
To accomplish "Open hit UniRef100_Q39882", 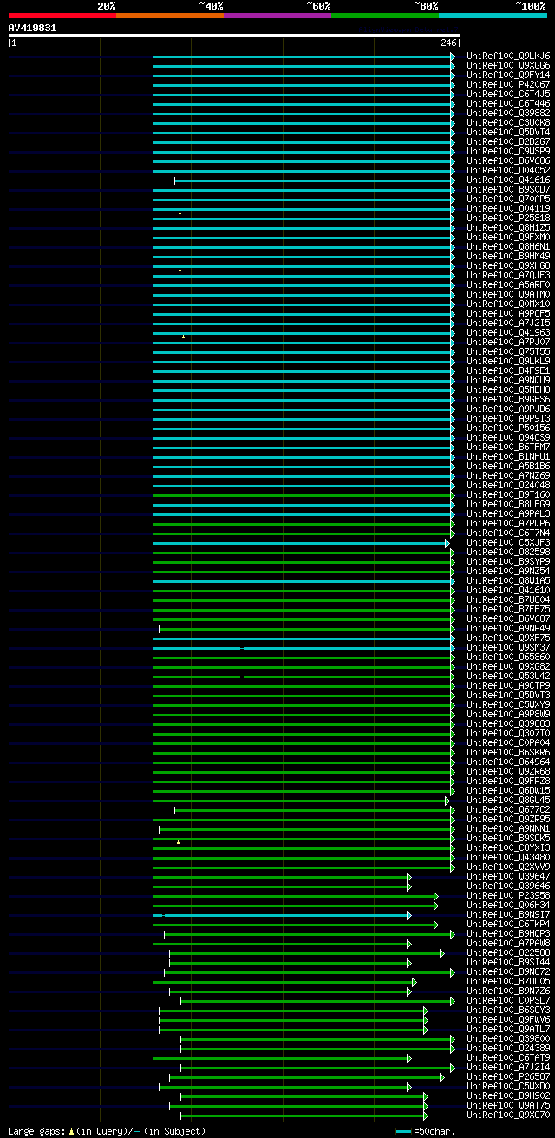I will tap(508, 113).
